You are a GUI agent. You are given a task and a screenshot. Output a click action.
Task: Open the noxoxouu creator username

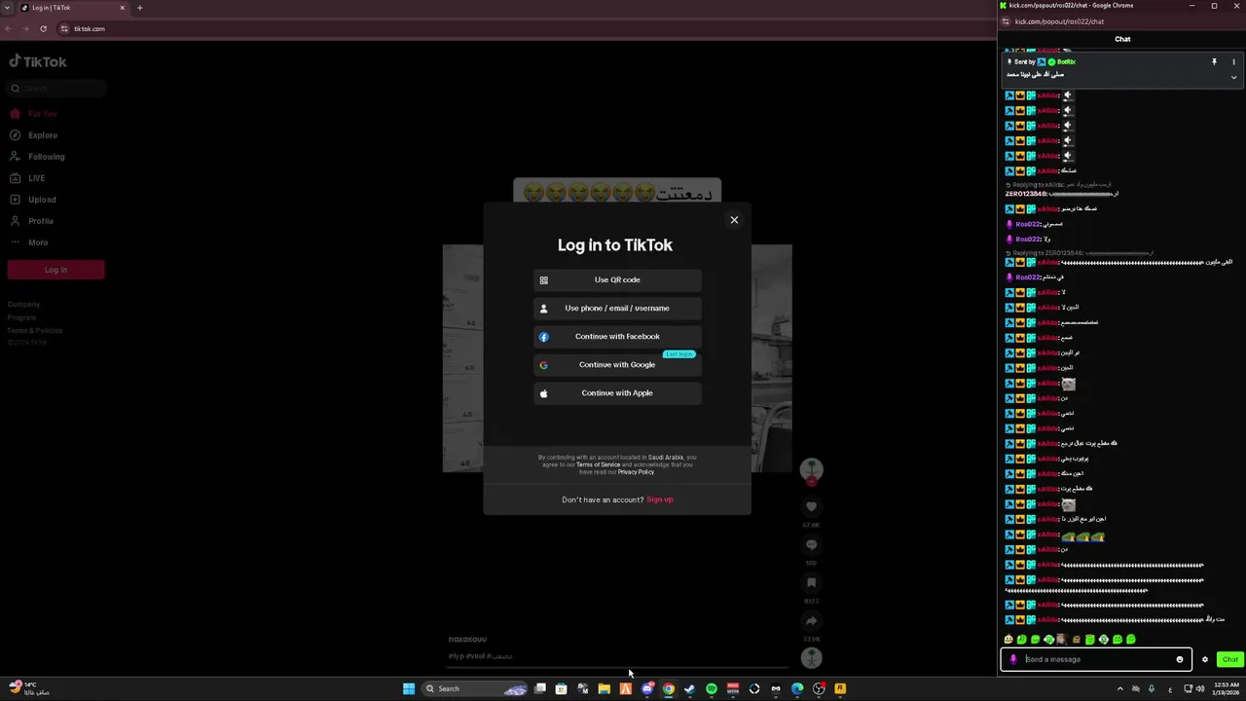pos(467,640)
